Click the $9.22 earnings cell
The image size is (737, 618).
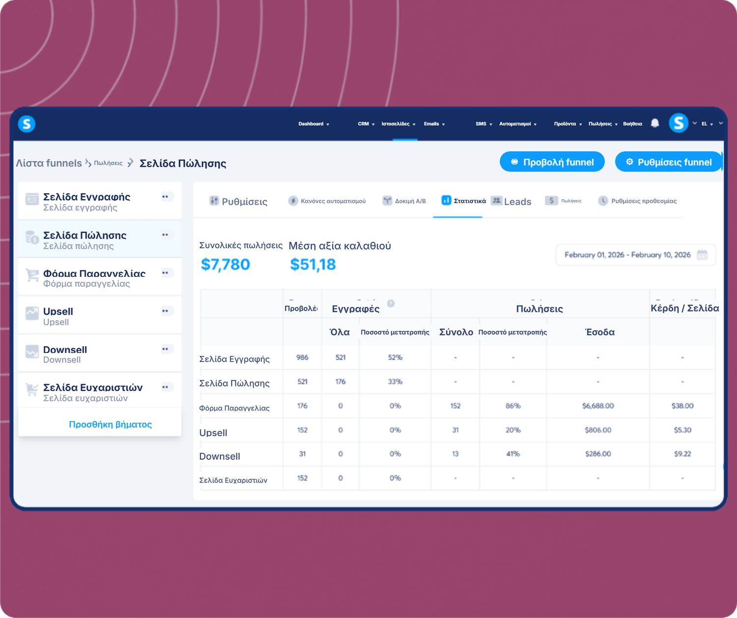pyautogui.click(x=682, y=454)
